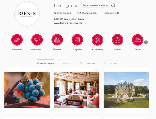Click the BARNES profile picture
Viewport: 156px width, 119px height.
pos(27,14)
